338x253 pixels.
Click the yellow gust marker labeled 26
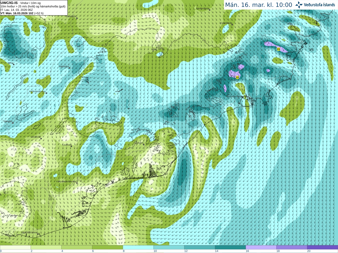pos(278,49)
